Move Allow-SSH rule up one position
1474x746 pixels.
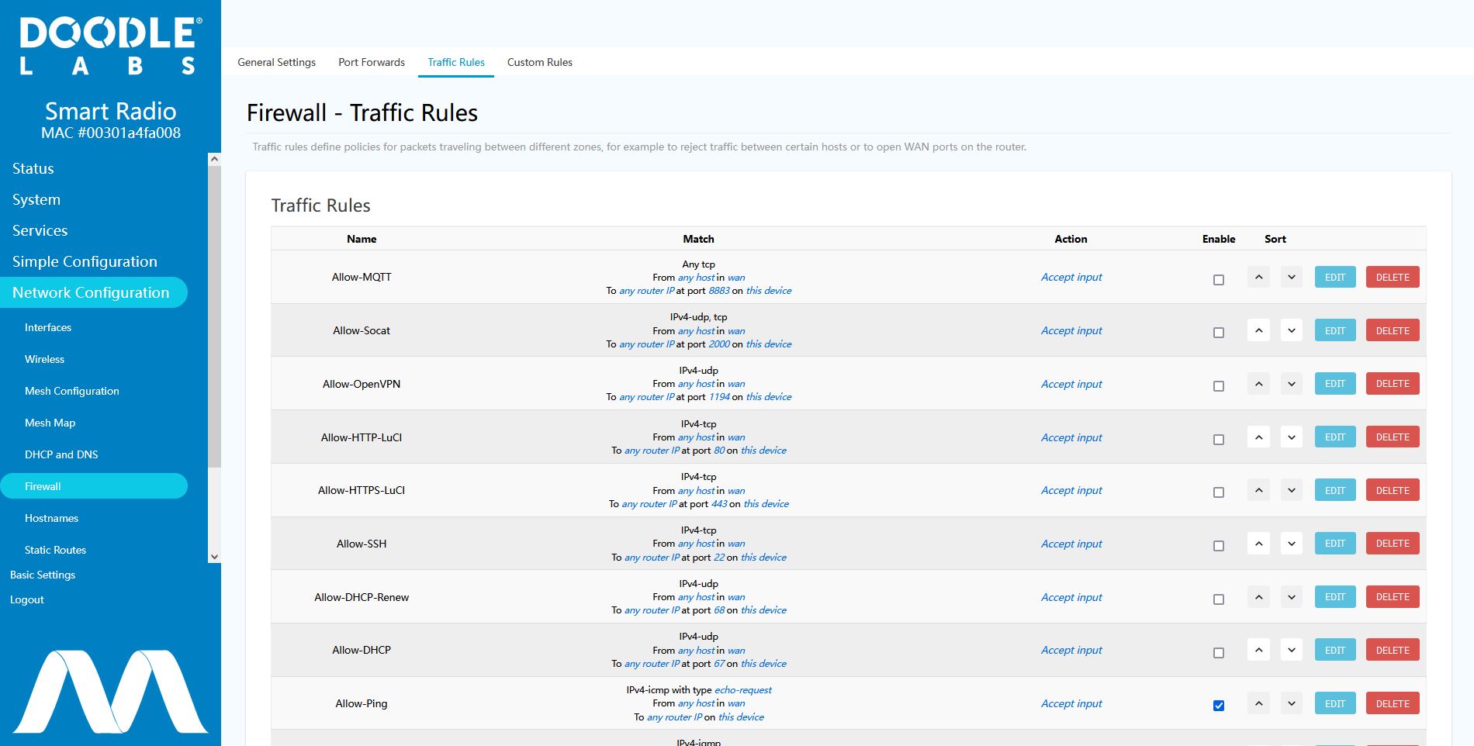click(1258, 544)
